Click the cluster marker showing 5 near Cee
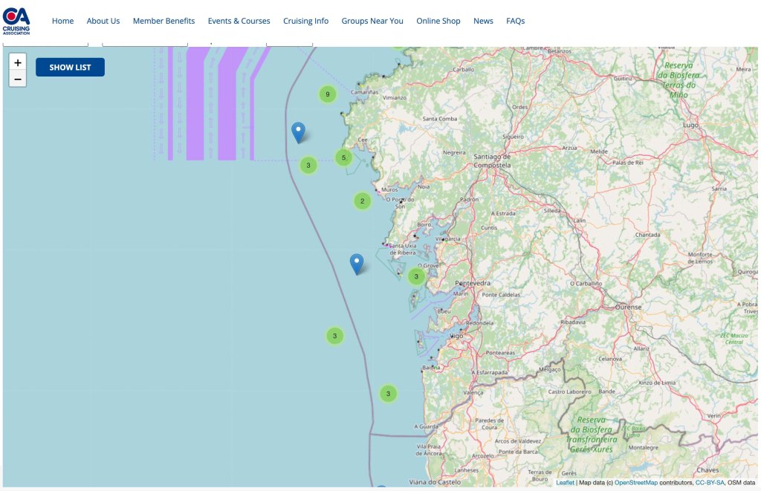This screenshot has width=761, height=491. point(343,157)
